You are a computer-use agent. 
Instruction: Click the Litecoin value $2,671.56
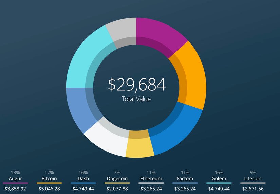[253, 189]
